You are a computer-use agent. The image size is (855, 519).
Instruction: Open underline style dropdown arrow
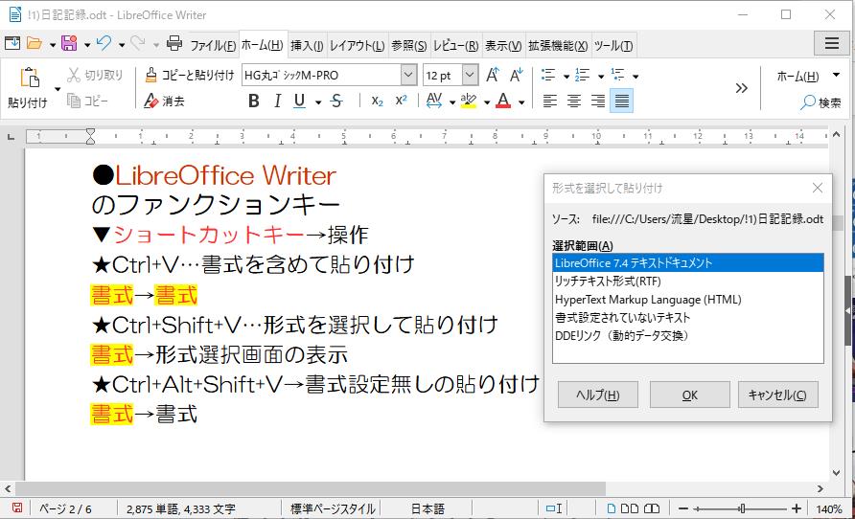pyautogui.click(x=318, y=102)
